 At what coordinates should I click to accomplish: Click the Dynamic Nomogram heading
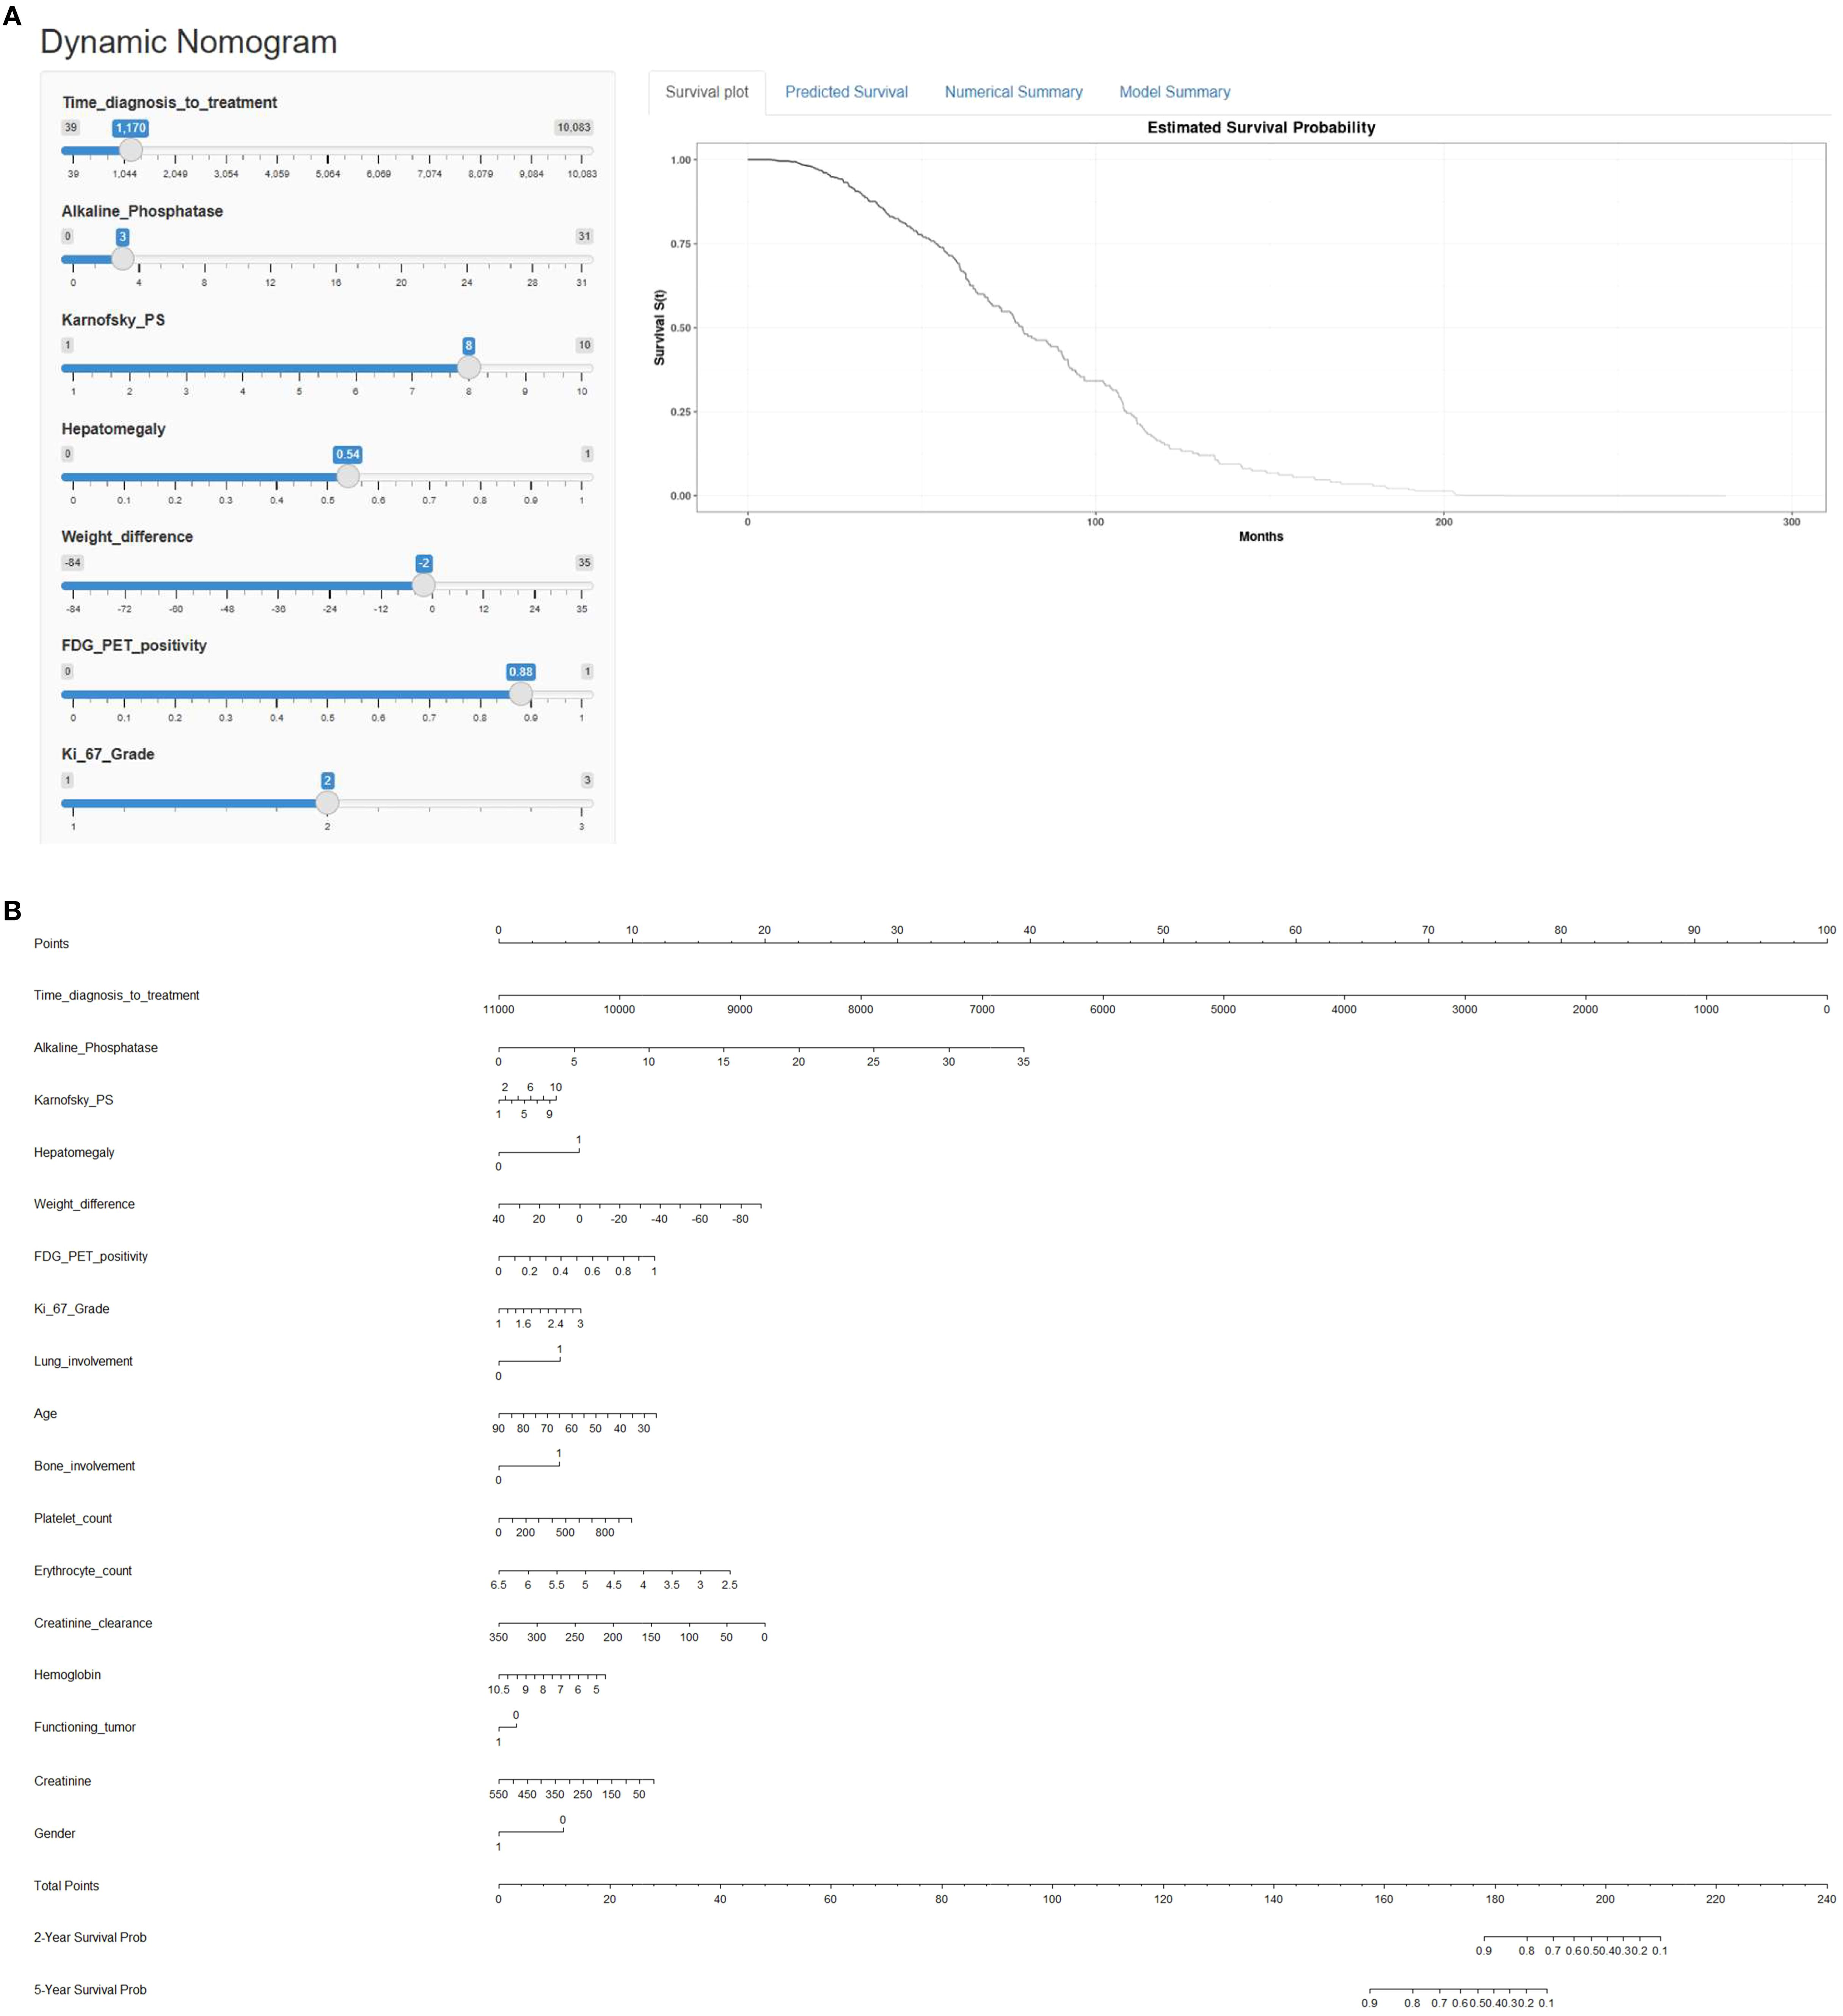[x=188, y=42]
